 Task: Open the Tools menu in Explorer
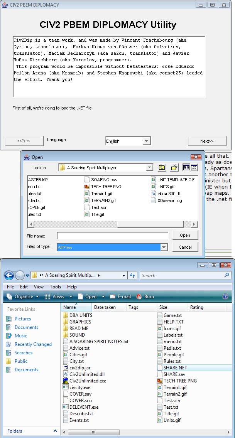(x=55, y=287)
